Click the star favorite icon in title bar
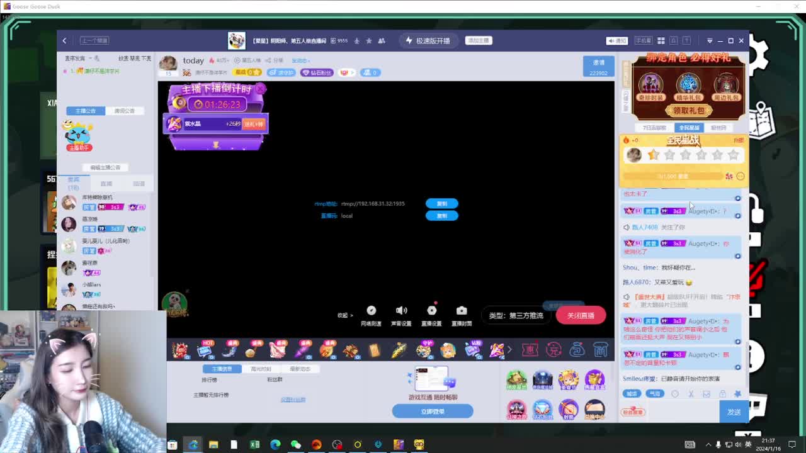806x453 pixels. pos(369,41)
